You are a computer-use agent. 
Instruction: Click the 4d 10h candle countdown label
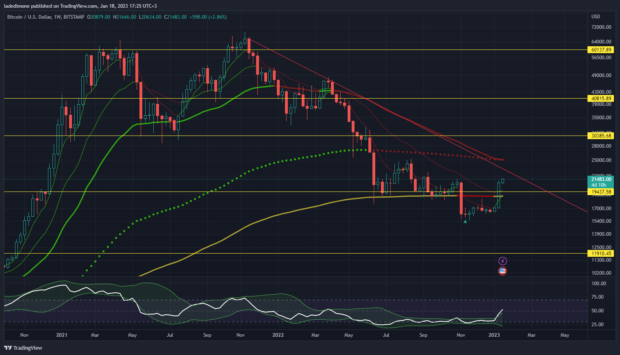coord(598,185)
